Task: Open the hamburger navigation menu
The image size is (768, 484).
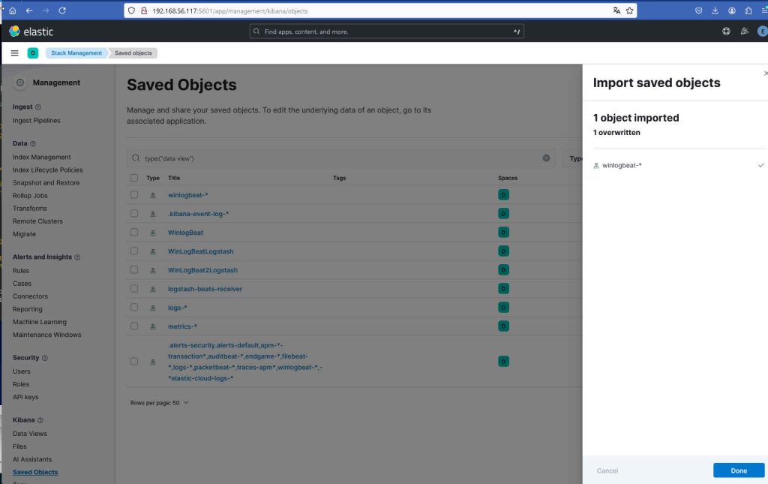Action: [x=14, y=53]
